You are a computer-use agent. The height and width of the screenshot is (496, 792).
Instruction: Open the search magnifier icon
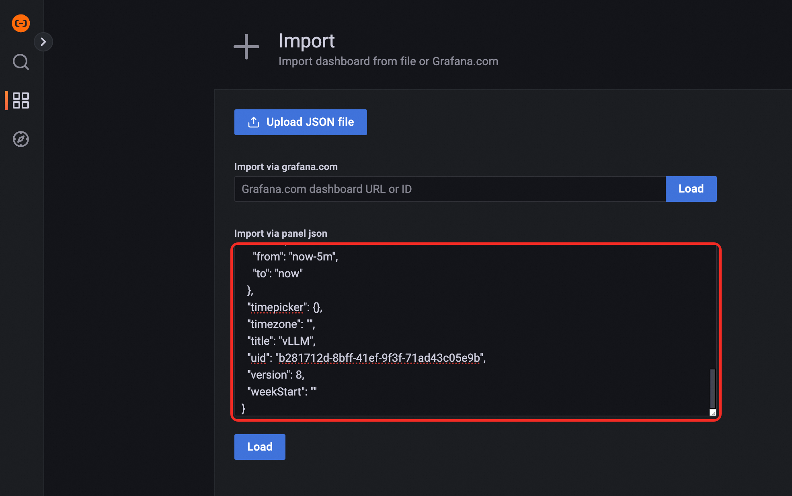(x=21, y=62)
